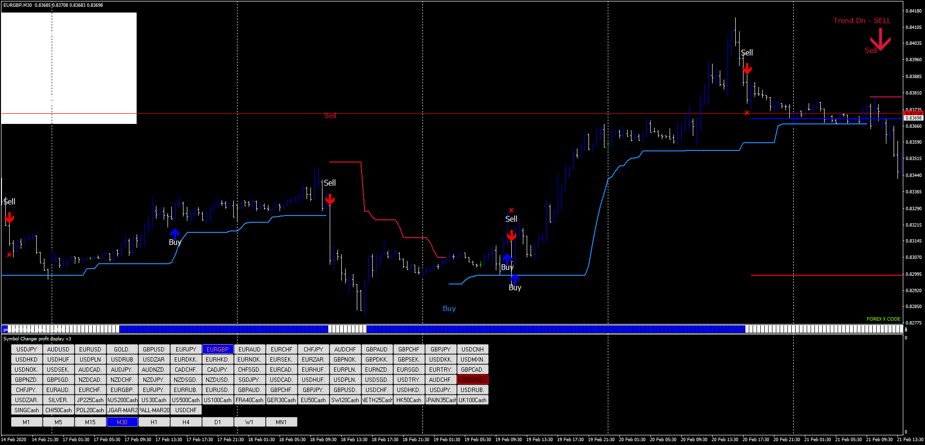Open the GOLD. symbol chart
The width and height of the screenshot is (925, 445).
click(x=122, y=349)
